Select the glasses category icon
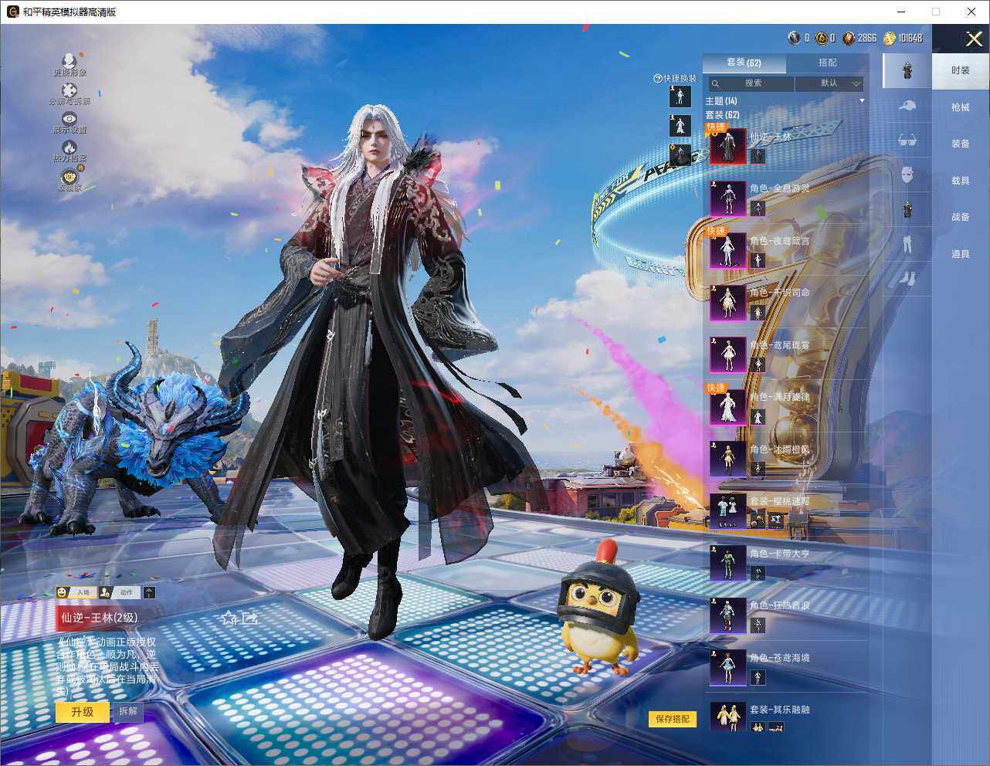The image size is (990, 766). [x=907, y=141]
